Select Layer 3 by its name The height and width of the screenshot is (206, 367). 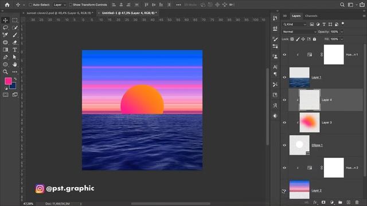326,122
